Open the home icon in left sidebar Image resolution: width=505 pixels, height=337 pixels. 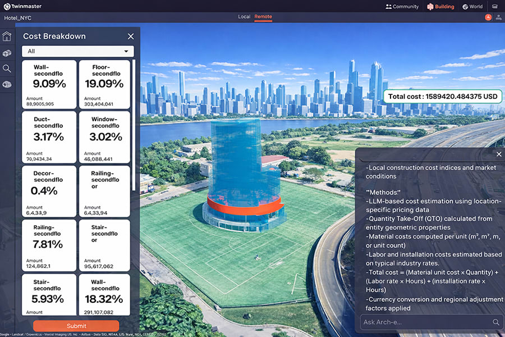coord(7,36)
